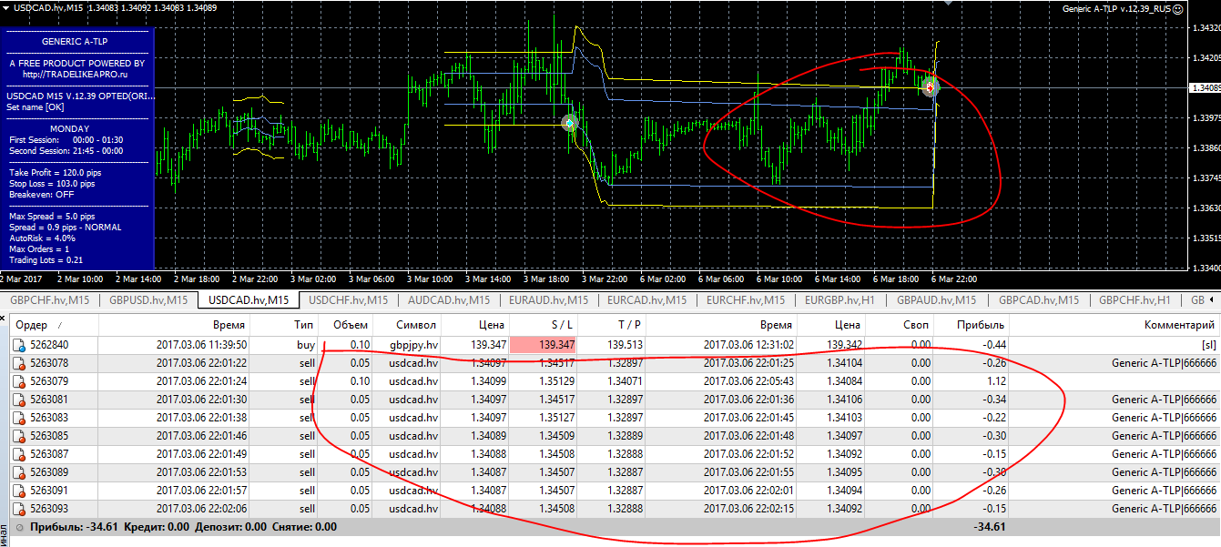Image resolution: width=1221 pixels, height=547 pixels.
Task: Select the AUDCAD.hv,M15 chart tab
Action: 449,299
